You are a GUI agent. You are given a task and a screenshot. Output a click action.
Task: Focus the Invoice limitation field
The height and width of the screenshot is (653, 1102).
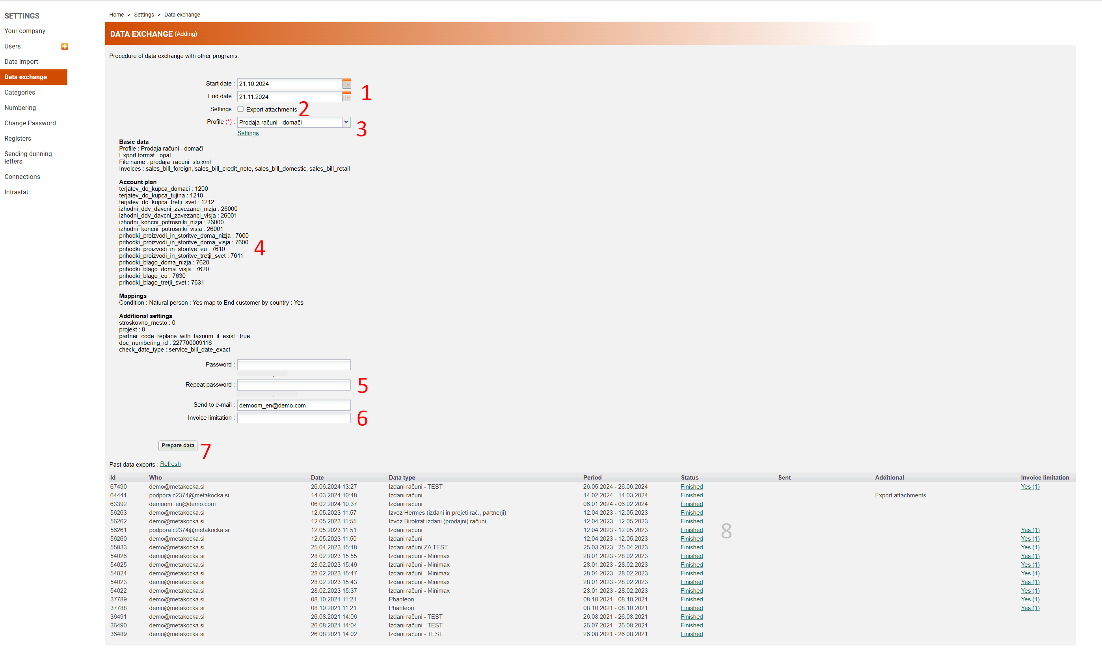294,418
